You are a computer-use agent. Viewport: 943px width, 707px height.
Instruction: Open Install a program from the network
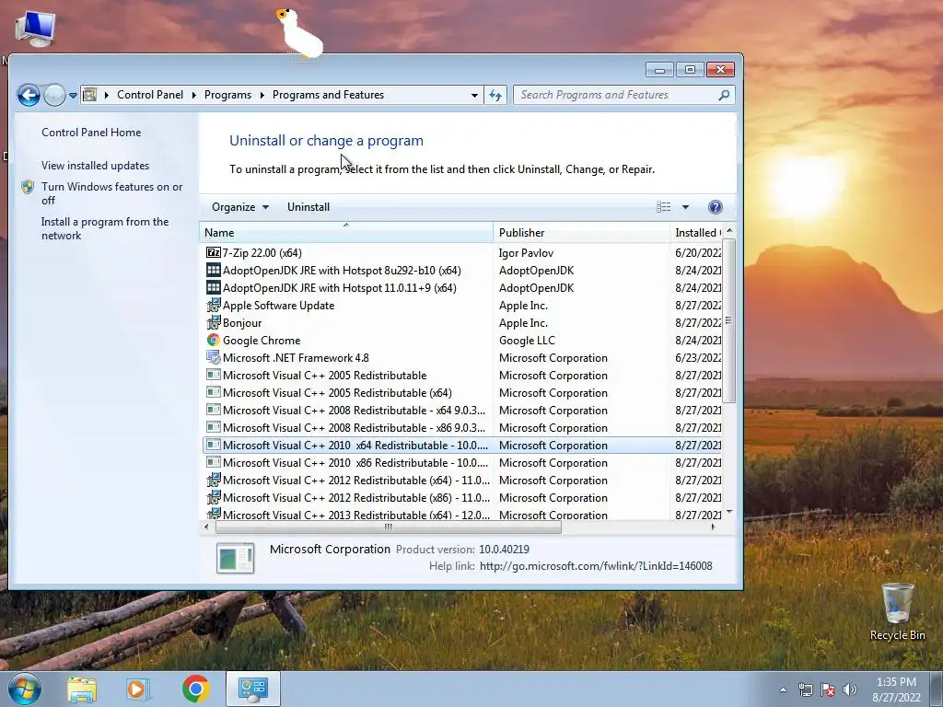pyautogui.click(x=105, y=228)
